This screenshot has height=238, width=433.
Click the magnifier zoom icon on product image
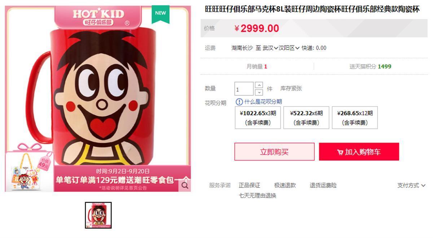[185, 185]
